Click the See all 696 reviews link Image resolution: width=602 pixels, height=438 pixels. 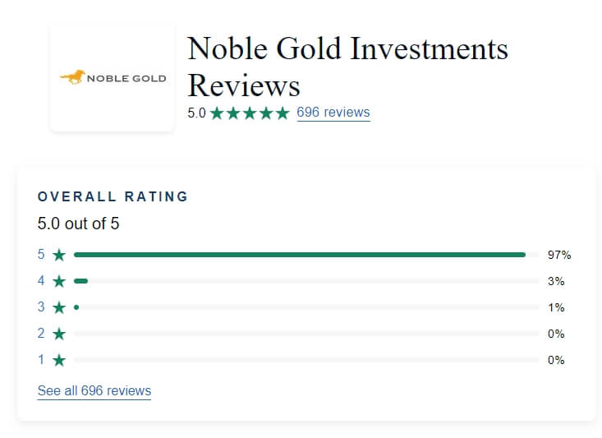pyautogui.click(x=94, y=390)
